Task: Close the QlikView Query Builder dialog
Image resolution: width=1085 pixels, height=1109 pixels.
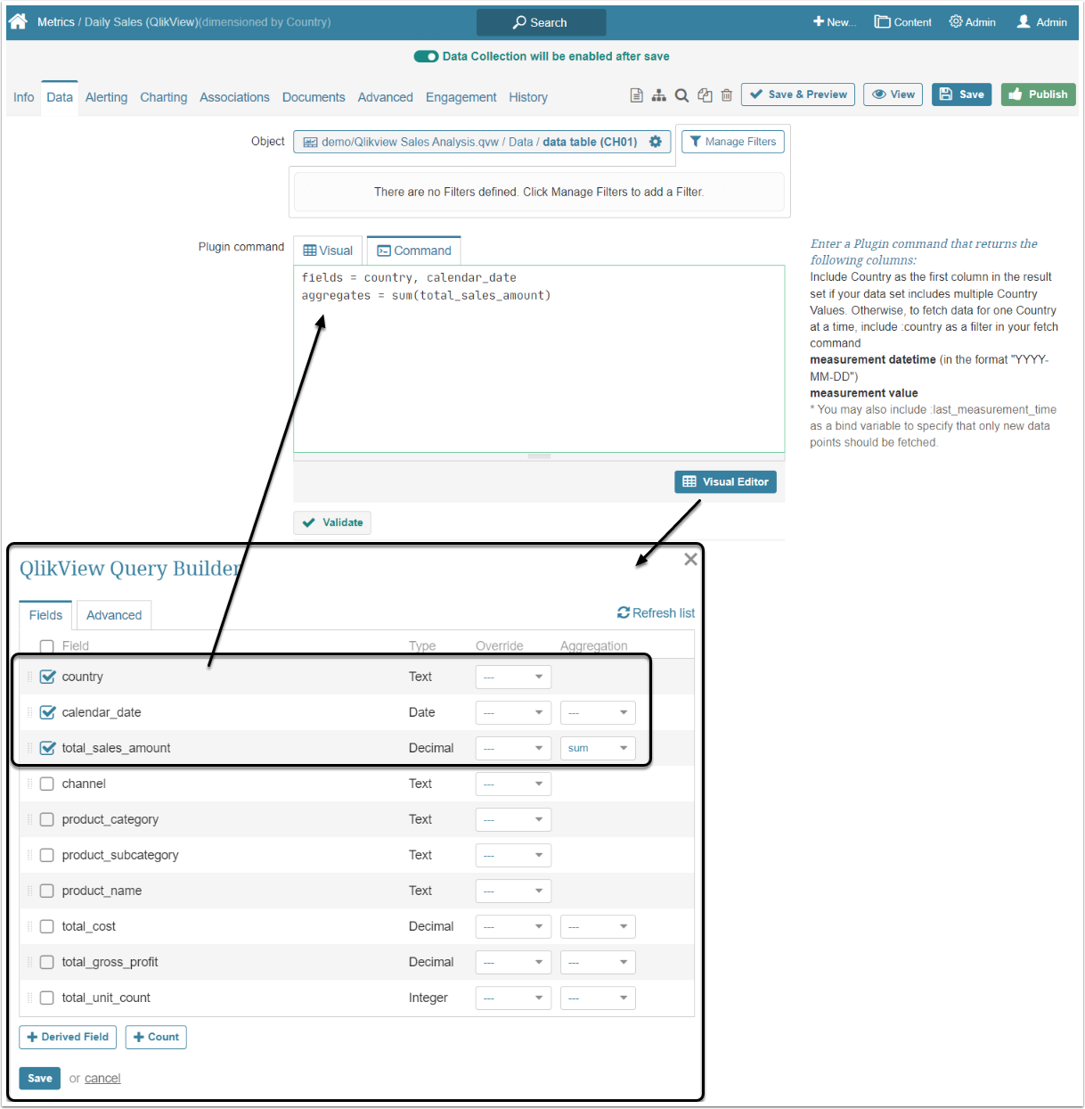Action: [x=690, y=559]
